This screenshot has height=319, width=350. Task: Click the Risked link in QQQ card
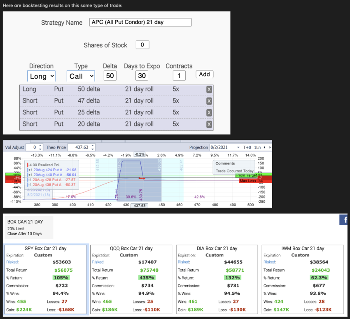coord(98,262)
